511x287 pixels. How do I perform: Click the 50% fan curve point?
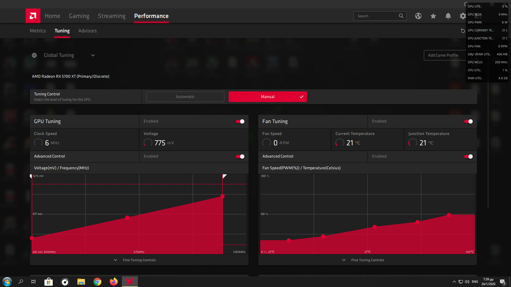[449, 215]
